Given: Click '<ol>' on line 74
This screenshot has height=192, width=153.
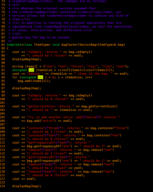Looking at the screenshot, I should (x=16, y=5).
